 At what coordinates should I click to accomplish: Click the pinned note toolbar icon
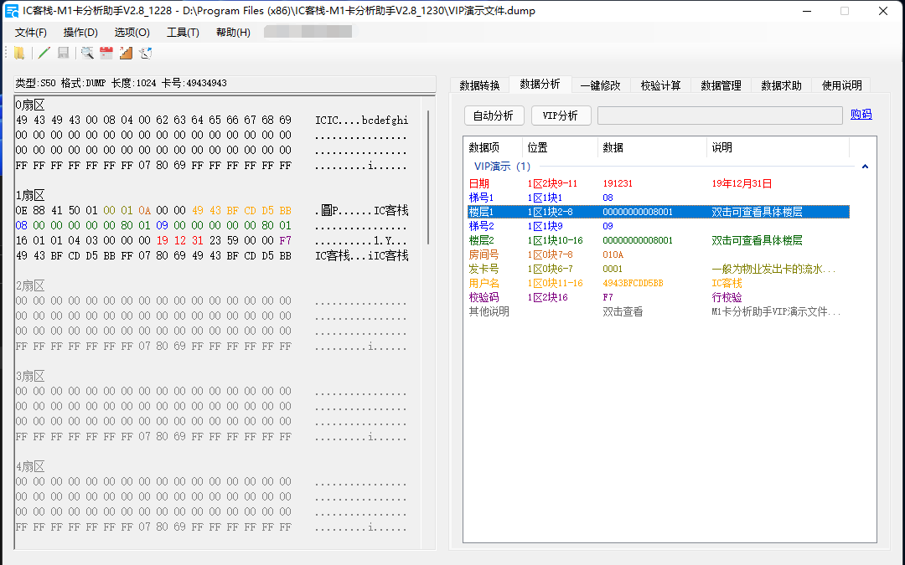146,53
